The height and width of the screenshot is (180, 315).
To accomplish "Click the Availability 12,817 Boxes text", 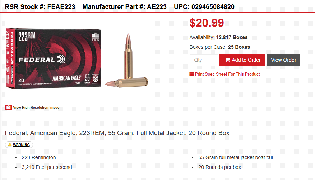I will click(218, 37).
